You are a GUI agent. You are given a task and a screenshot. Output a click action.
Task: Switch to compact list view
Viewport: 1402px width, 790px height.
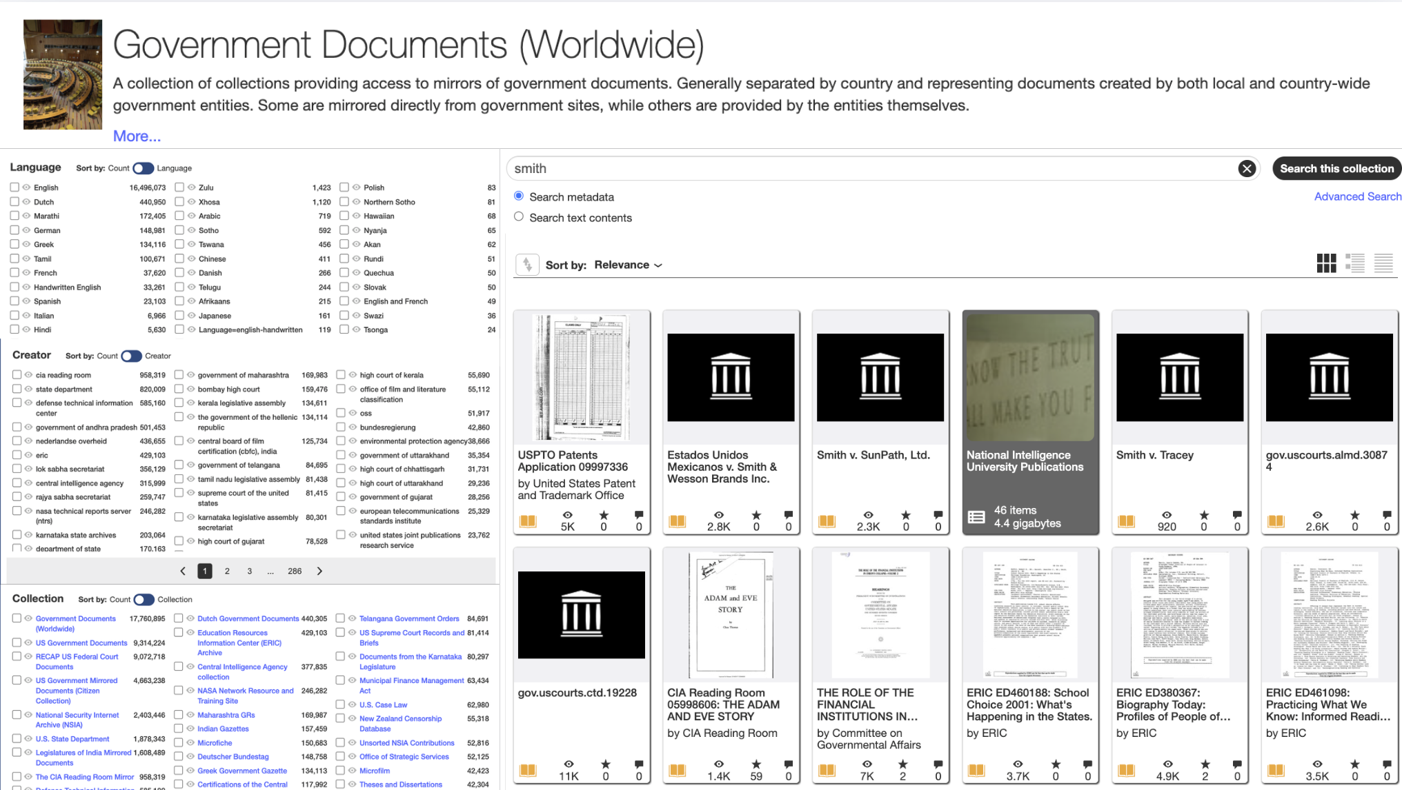1383,263
